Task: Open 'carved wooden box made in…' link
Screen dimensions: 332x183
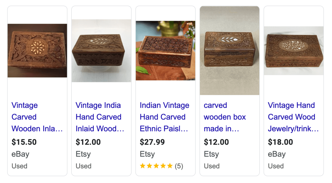Action: (225, 117)
